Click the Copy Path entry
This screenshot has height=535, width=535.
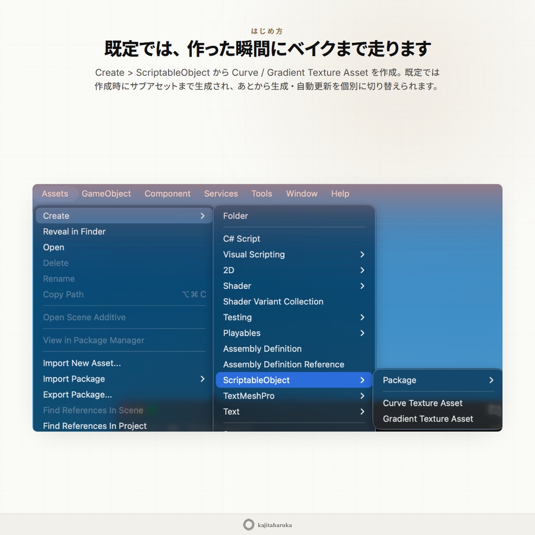click(124, 295)
